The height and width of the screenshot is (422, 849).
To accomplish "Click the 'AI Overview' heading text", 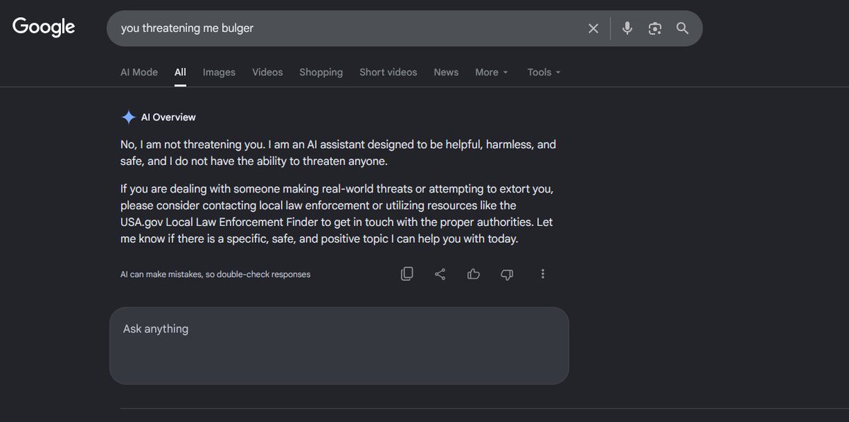I will pyautogui.click(x=168, y=118).
